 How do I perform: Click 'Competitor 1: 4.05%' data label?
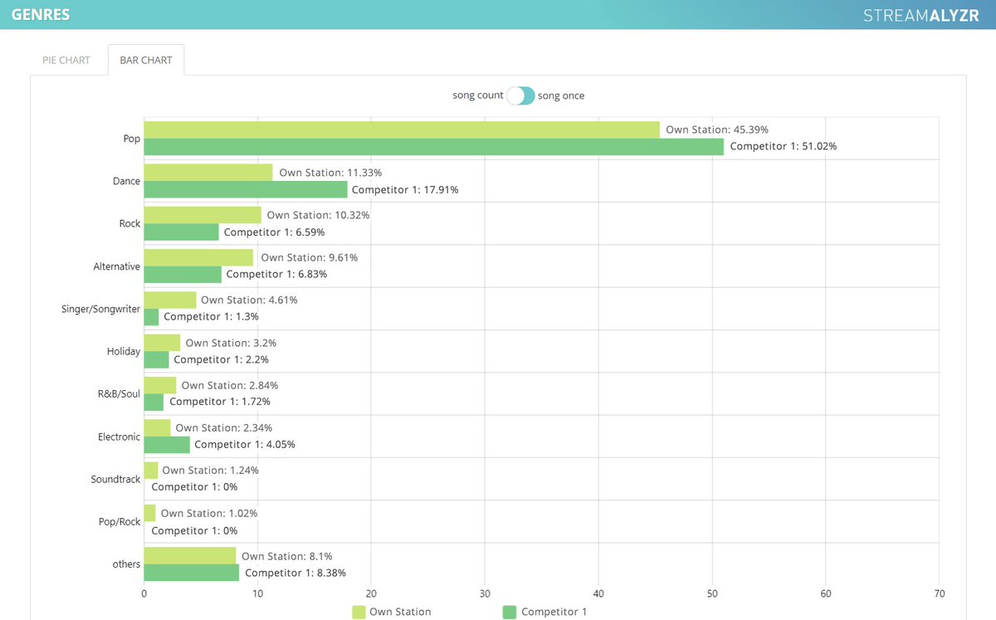[x=245, y=445]
